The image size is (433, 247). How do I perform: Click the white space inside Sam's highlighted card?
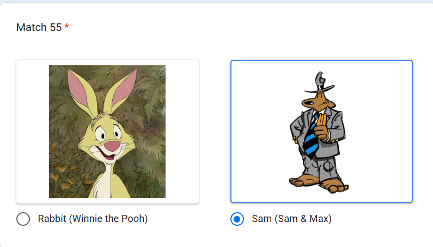coord(260,132)
